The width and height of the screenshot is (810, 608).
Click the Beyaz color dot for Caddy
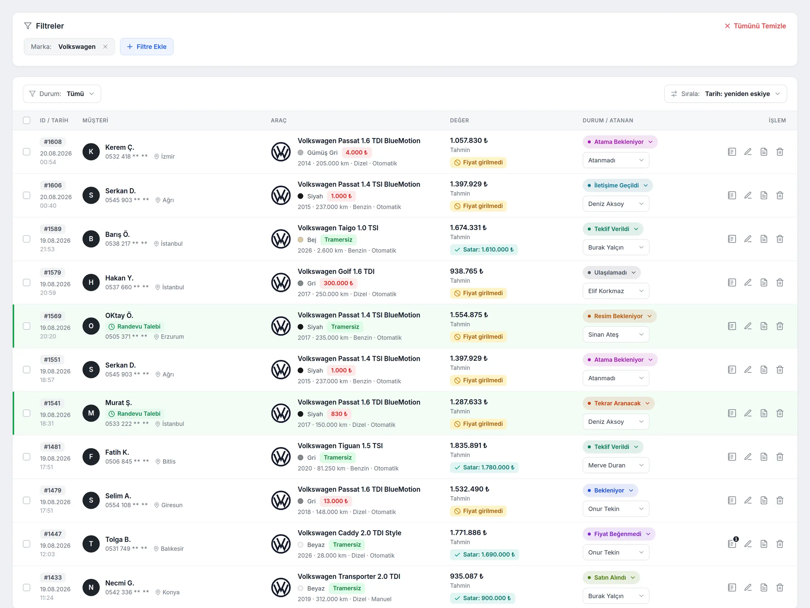point(301,544)
